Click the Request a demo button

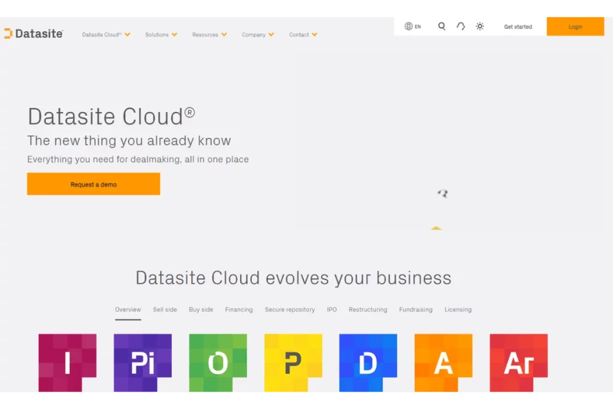(x=93, y=184)
